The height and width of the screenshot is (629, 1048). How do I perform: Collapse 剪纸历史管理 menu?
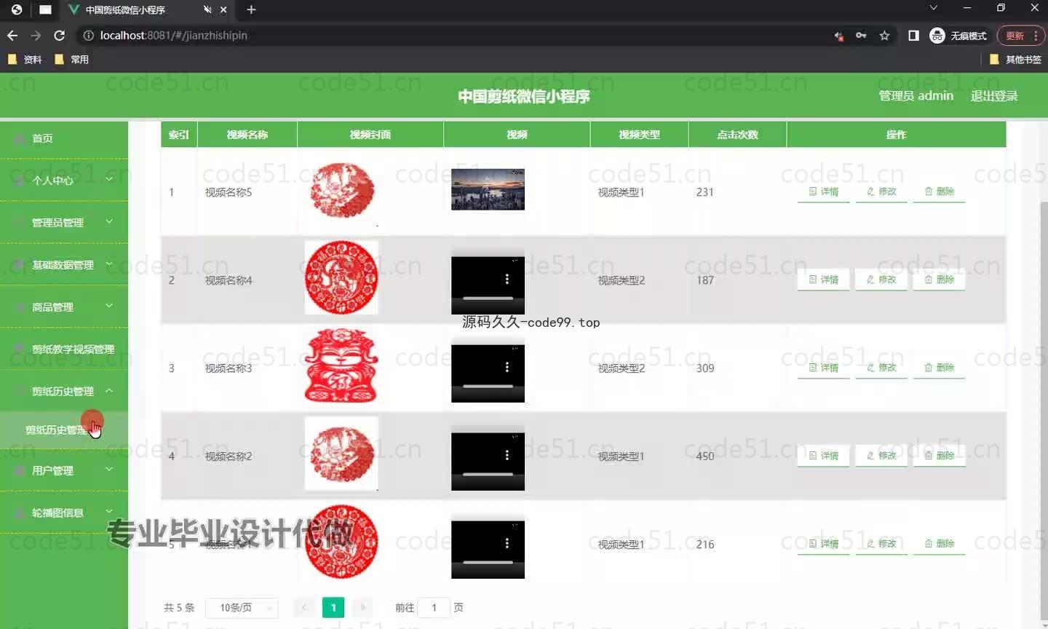(64, 391)
